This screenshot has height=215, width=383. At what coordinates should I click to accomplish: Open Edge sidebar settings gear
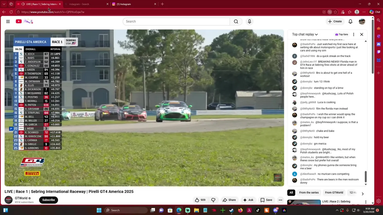379,201
